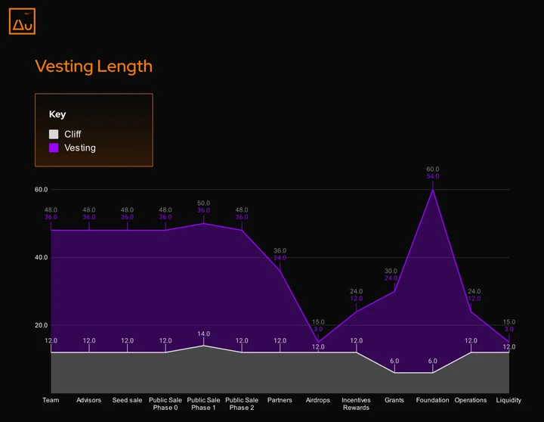Click the 14.0 cliff value at Public Sale Phase 1

[204, 334]
